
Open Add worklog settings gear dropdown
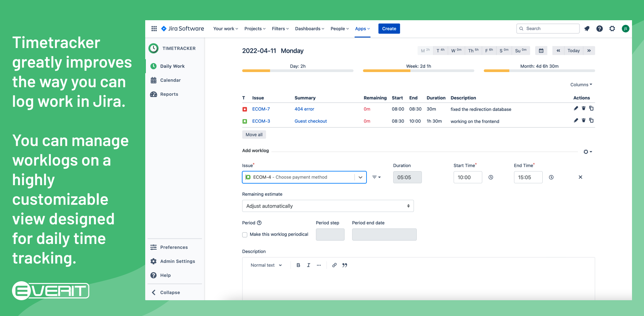pos(587,152)
